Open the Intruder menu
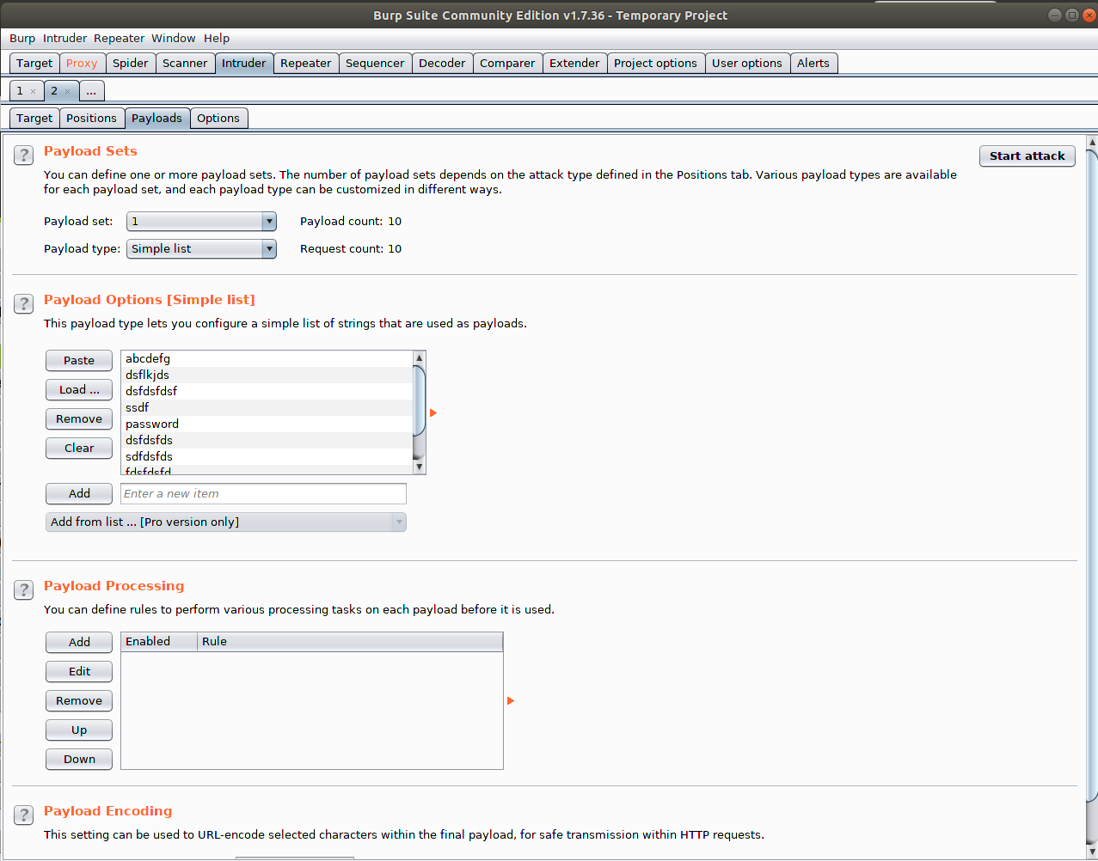1098x861 pixels. (x=65, y=39)
